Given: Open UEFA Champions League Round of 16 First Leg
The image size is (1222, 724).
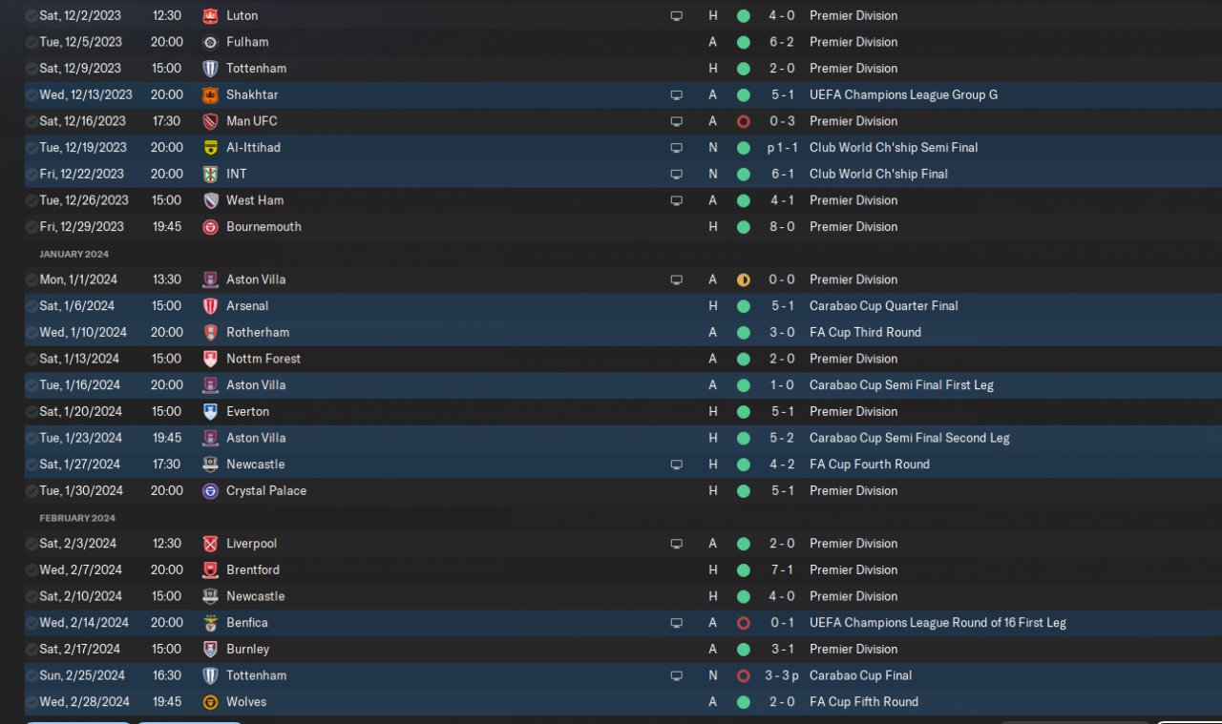Looking at the screenshot, I should click(938, 623).
